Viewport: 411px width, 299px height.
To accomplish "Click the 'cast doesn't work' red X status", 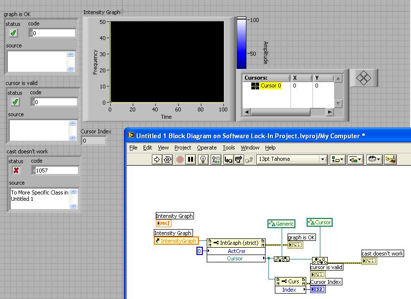I will 16,171.
